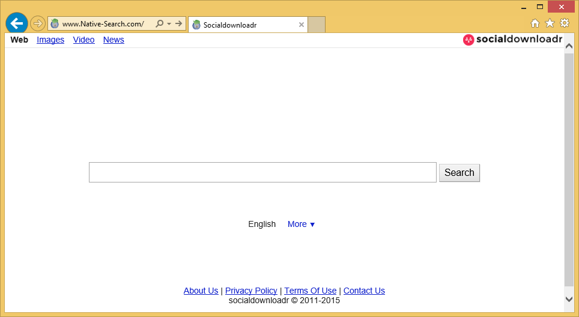This screenshot has width=579, height=317.
Task: Open Favorites star icon
Action: pyautogui.click(x=550, y=23)
